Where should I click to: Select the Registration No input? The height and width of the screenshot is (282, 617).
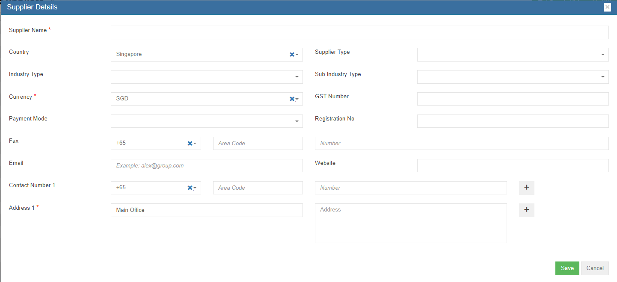coord(513,121)
